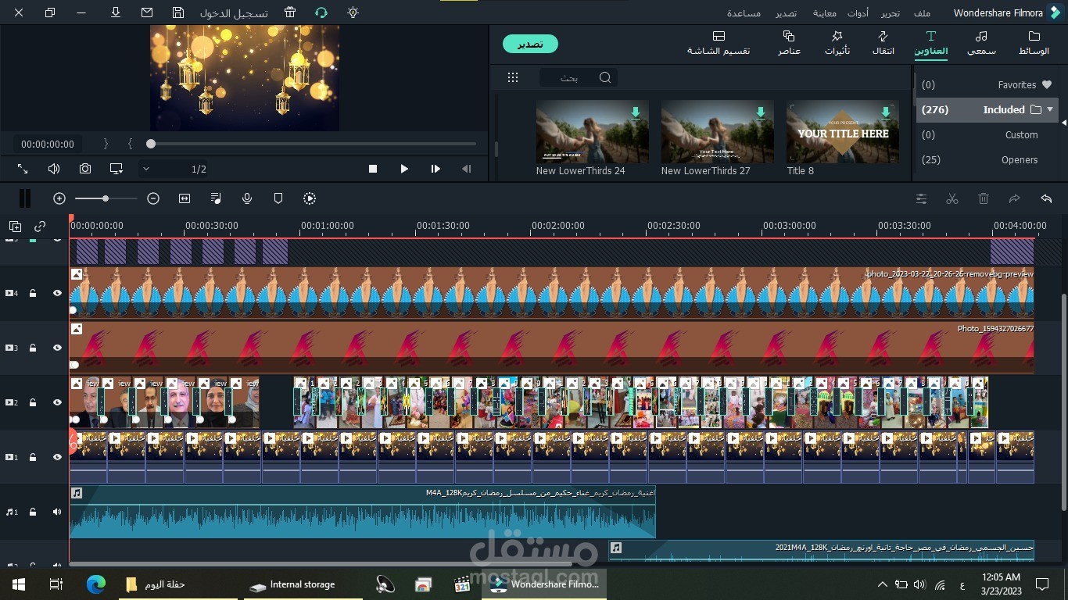Stop the preview playback

tap(373, 169)
